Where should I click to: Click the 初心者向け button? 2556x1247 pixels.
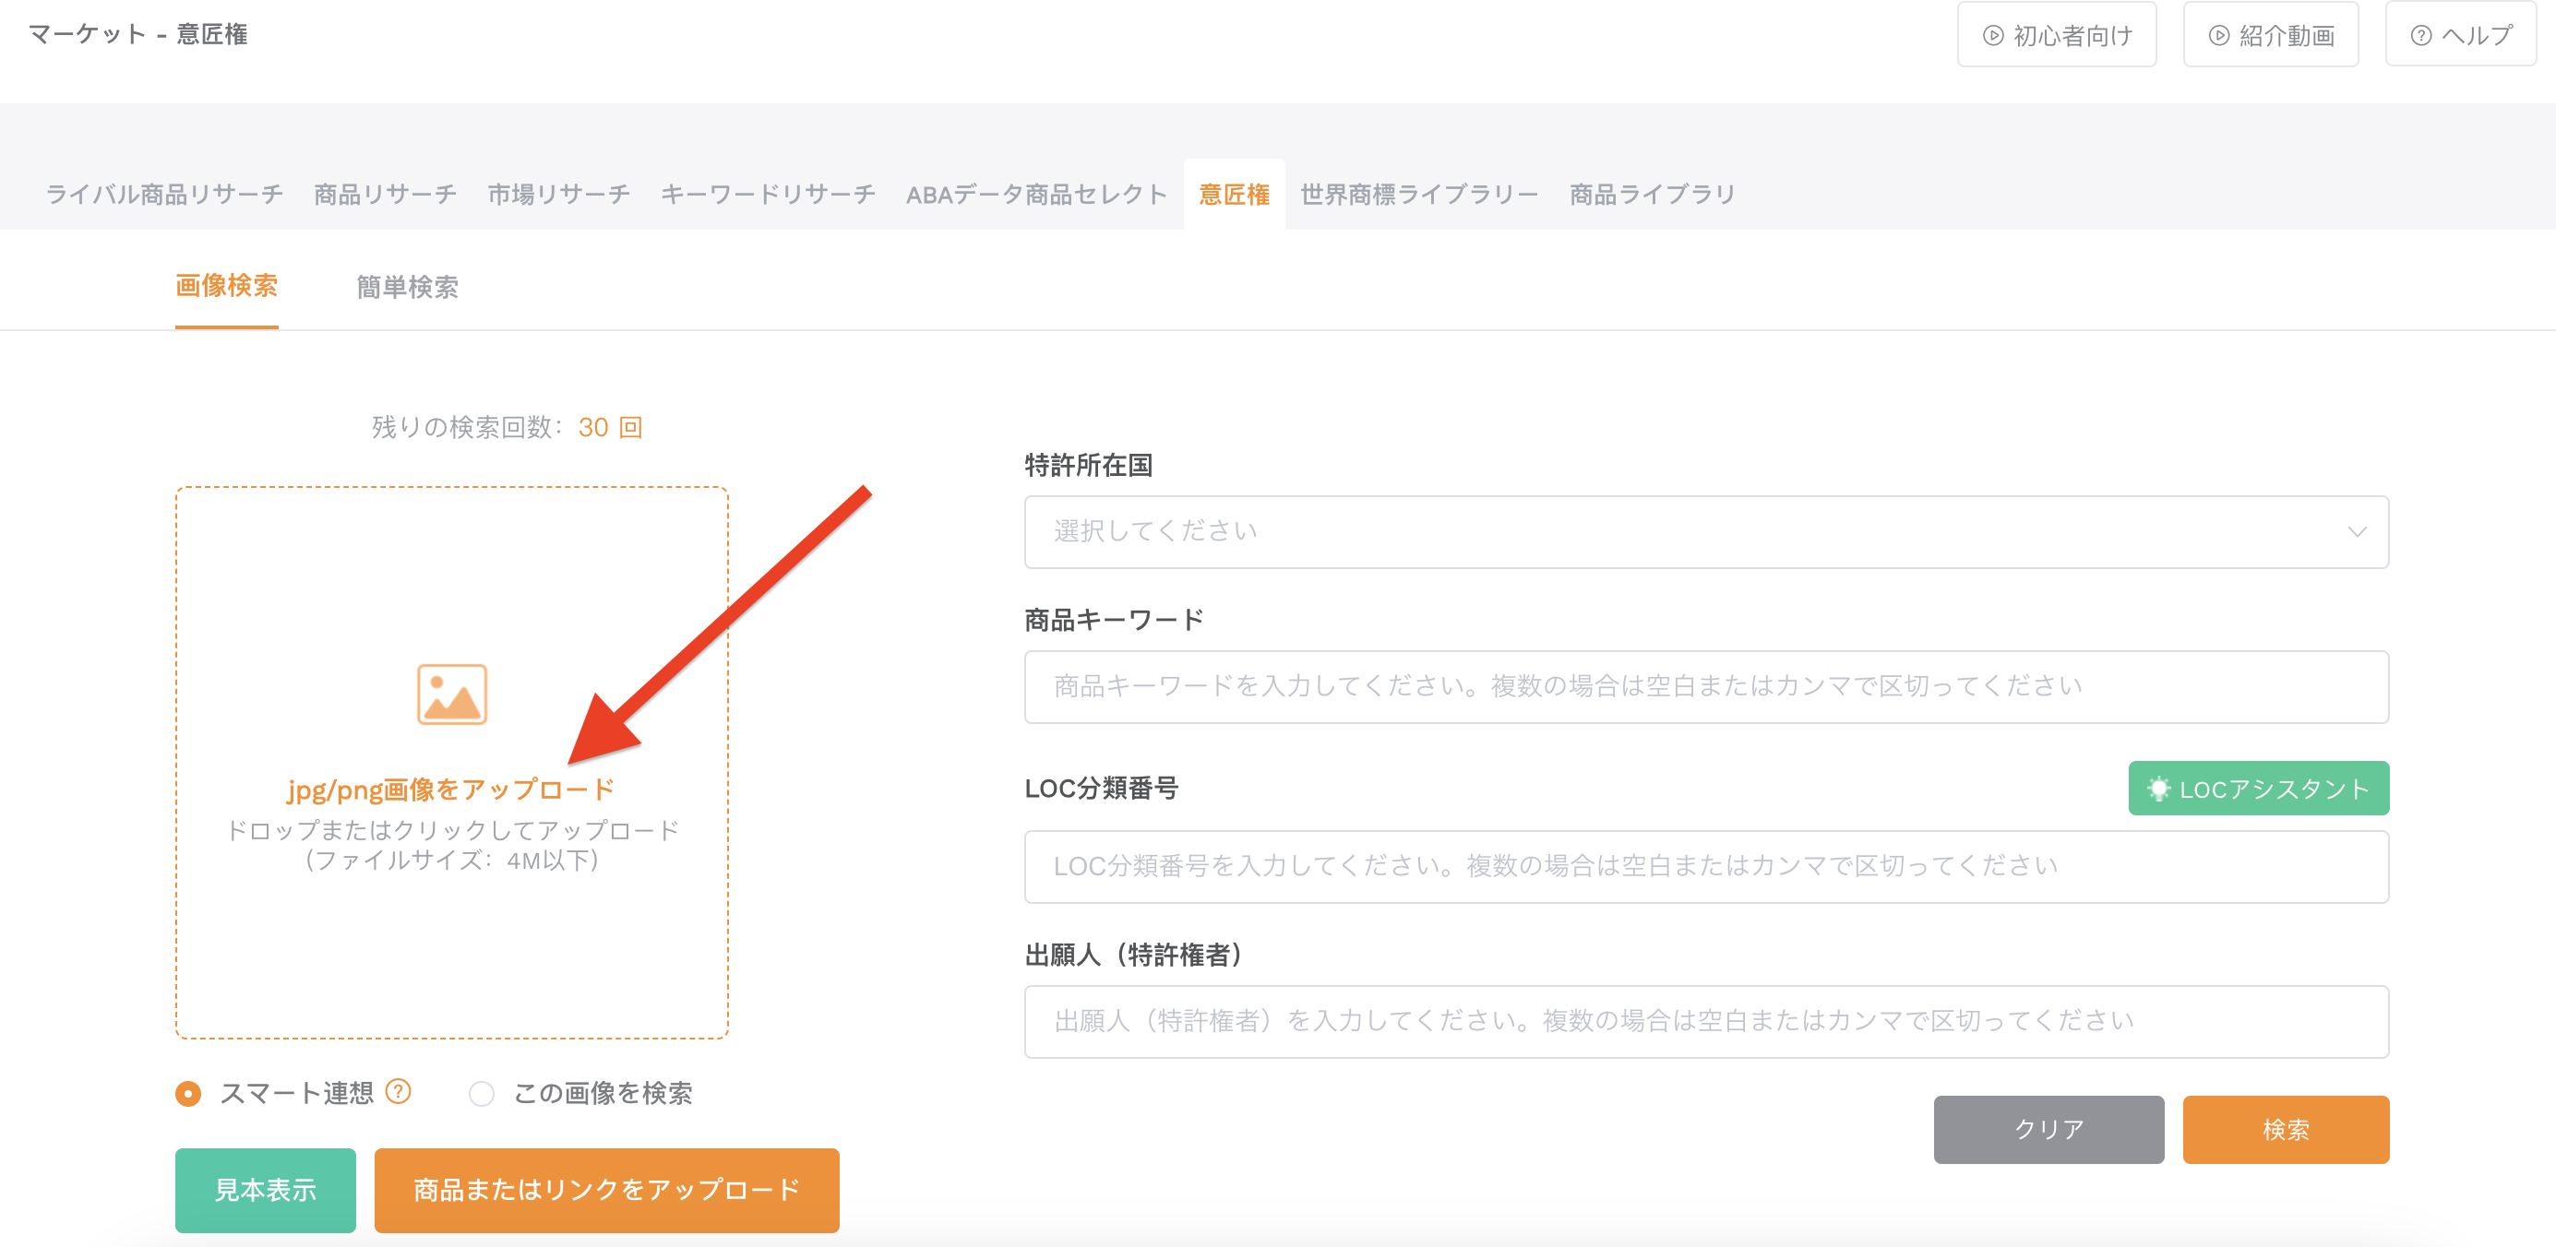pos(2057,35)
